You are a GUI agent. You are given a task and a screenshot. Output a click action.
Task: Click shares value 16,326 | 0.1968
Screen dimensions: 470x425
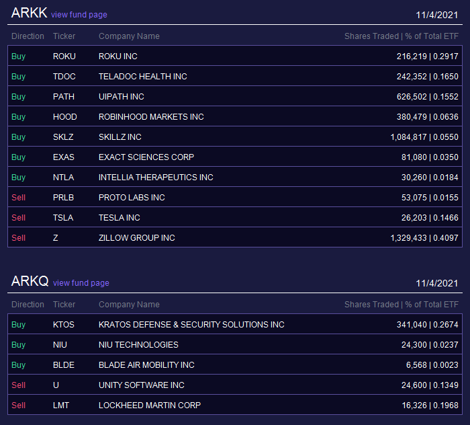click(x=430, y=405)
